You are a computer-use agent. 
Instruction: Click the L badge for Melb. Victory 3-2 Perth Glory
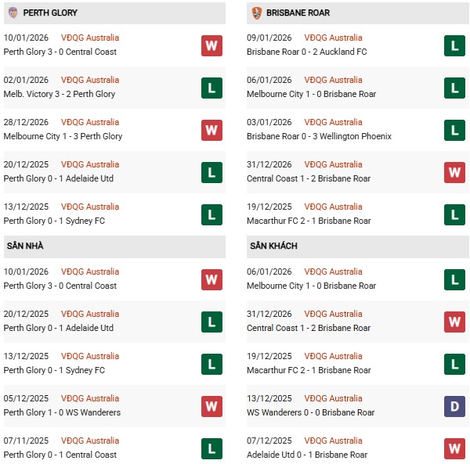click(x=211, y=88)
